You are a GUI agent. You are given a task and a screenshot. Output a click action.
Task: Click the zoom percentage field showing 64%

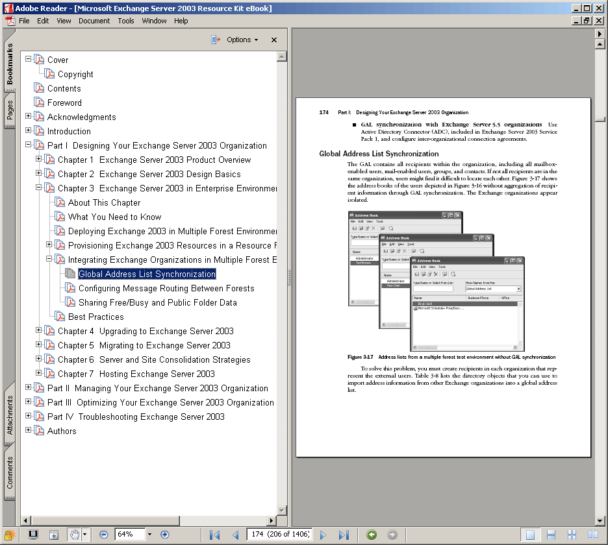130,535
